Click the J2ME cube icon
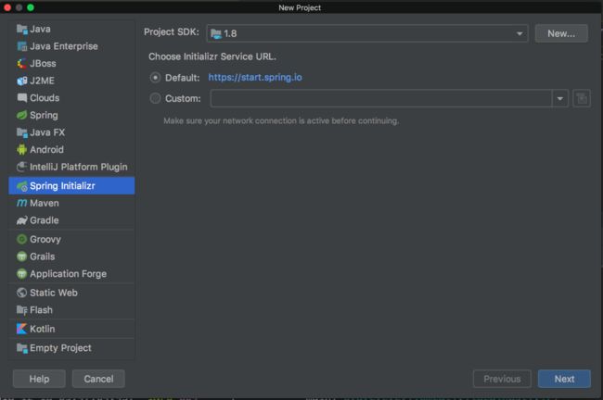Viewport: 603px width, 400px height. point(22,81)
